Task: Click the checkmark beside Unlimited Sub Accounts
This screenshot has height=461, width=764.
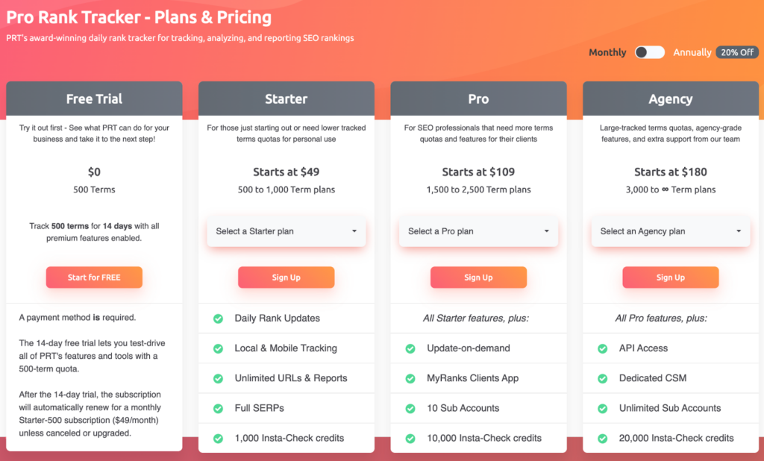Action: (x=603, y=408)
